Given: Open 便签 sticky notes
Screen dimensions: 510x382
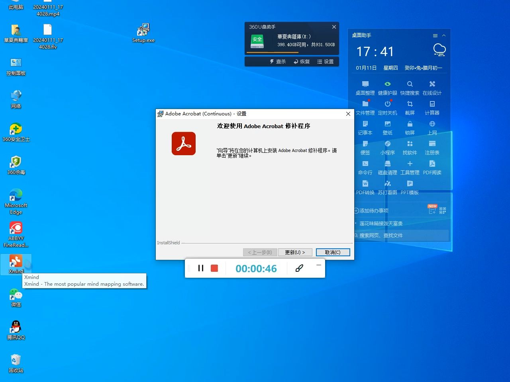Looking at the screenshot, I should pos(365,148).
